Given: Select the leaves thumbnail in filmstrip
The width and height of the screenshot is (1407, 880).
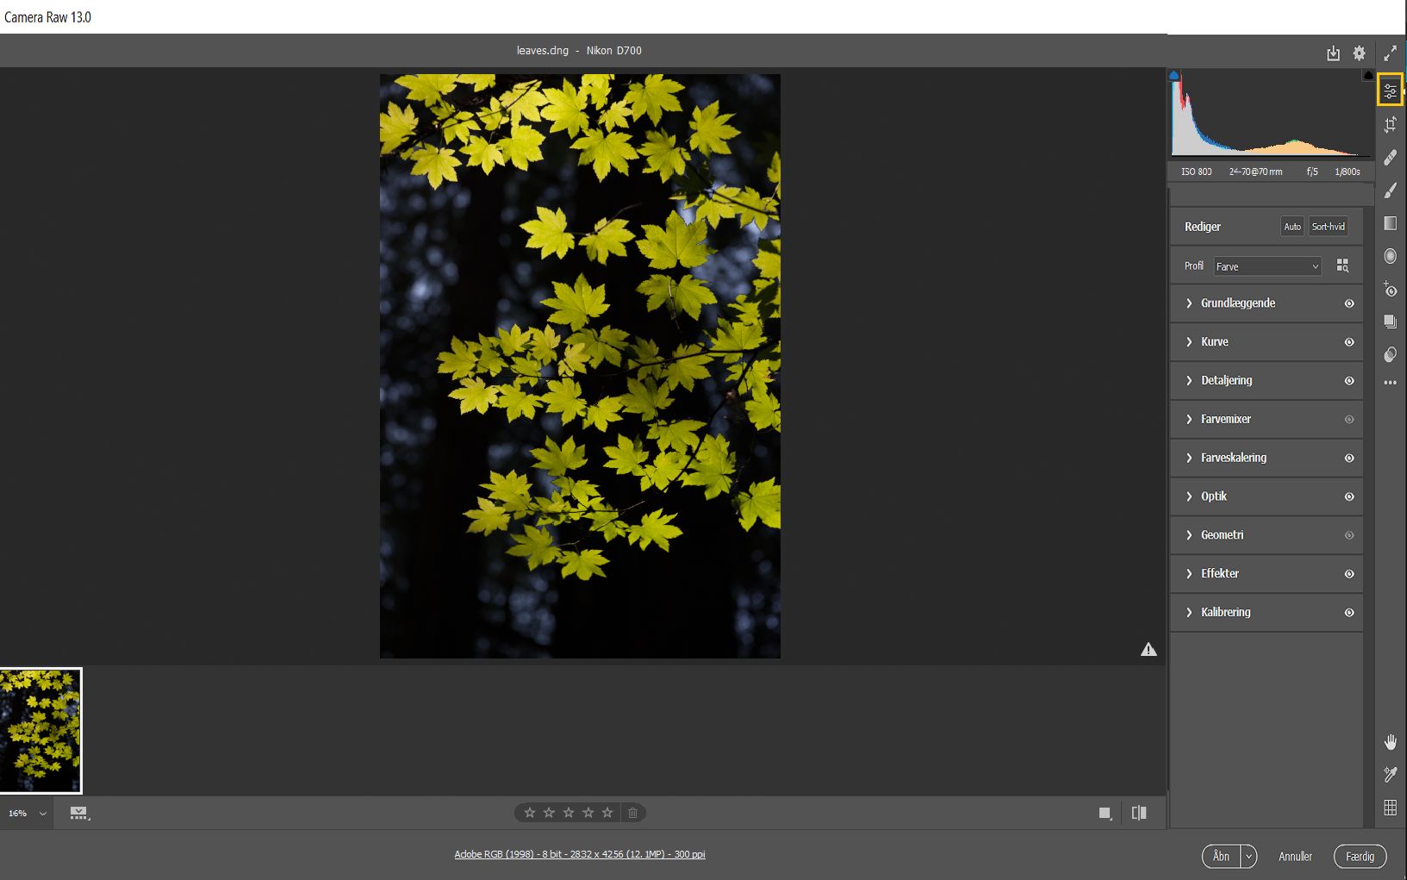Looking at the screenshot, I should coord(40,731).
